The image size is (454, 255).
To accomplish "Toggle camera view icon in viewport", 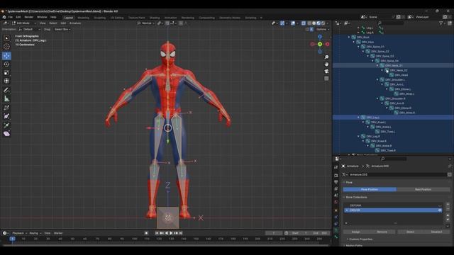I will [x=326, y=71].
